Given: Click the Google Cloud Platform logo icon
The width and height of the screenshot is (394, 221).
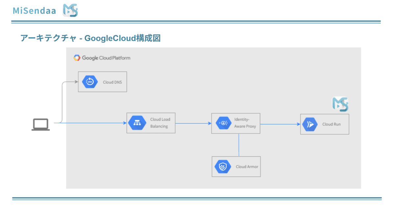Looking at the screenshot, I should [77, 58].
